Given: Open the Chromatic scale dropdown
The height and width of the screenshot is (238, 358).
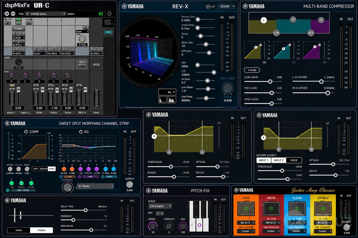Looking at the screenshot, I should [x=160, y=206].
